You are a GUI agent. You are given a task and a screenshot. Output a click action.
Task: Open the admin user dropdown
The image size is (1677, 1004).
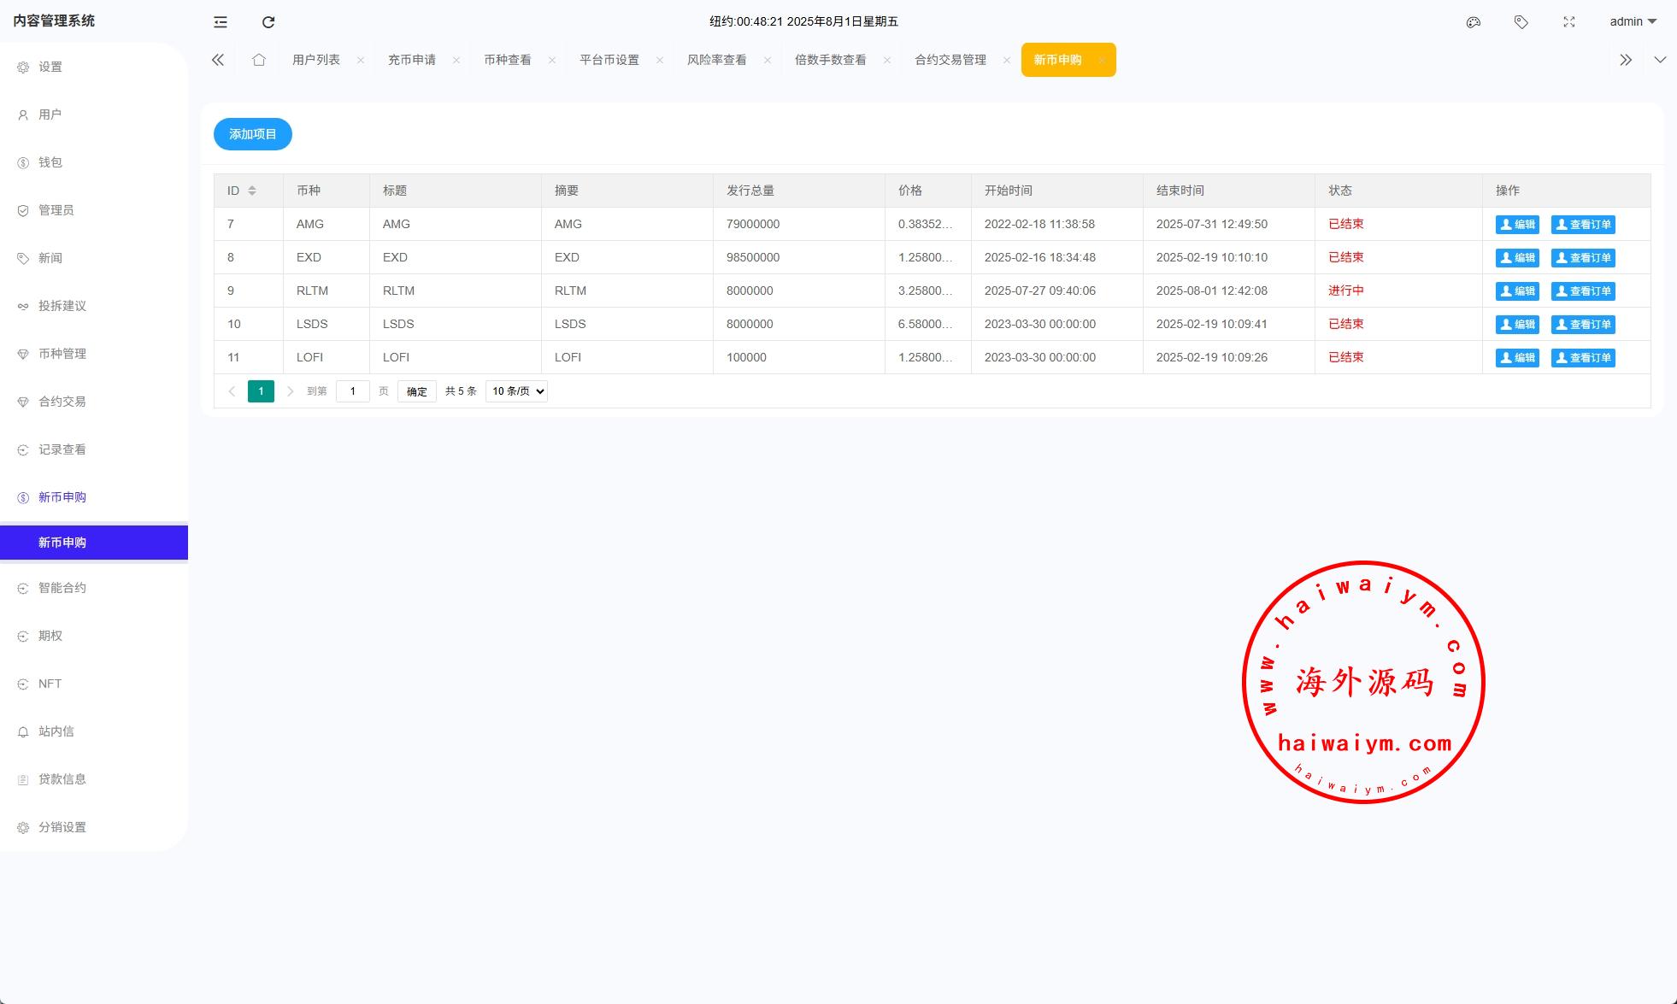click(1633, 22)
